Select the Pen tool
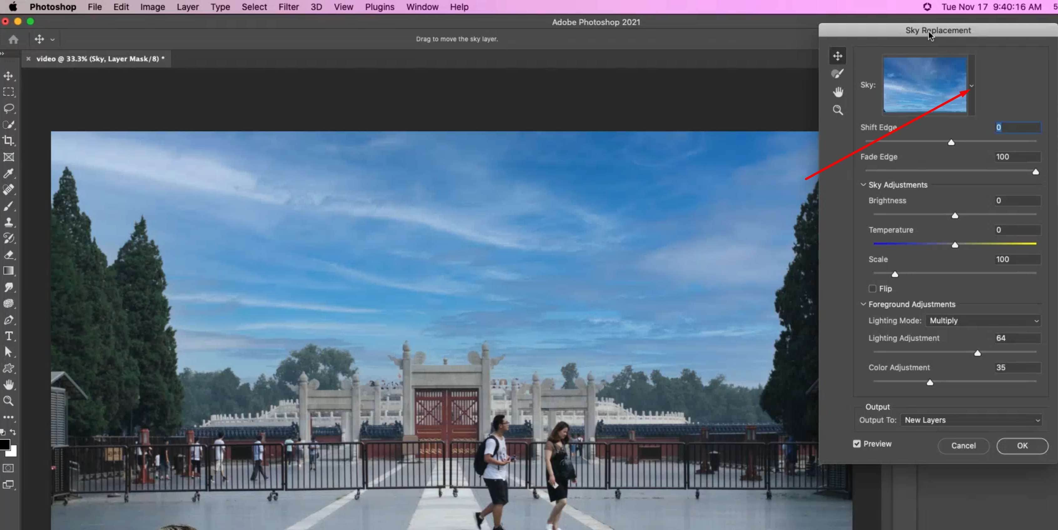Viewport: 1058px width, 530px height. pyautogui.click(x=9, y=320)
